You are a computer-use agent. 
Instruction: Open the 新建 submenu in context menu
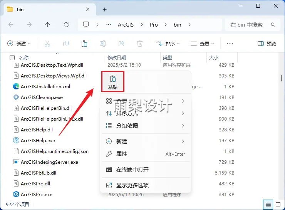pyautogui.click(x=146, y=141)
